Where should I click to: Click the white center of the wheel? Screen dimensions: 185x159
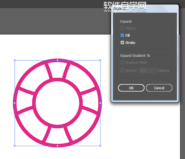pyautogui.click(x=57, y=103)
